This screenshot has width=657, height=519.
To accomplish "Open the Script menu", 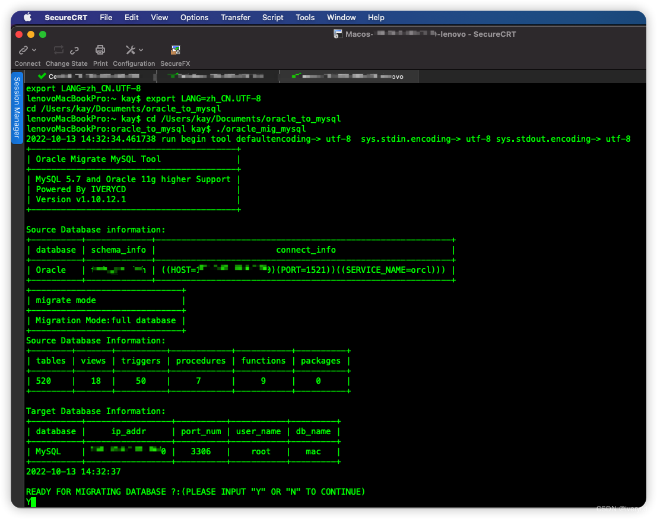I will 273,17.
